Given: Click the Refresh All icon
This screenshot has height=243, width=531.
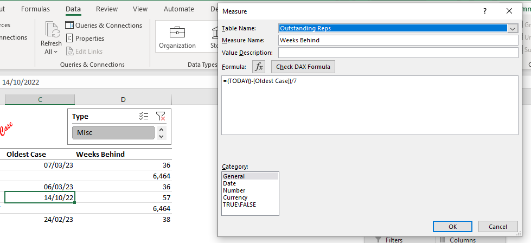Looking at the screenshot, I should tap(53, 30).
